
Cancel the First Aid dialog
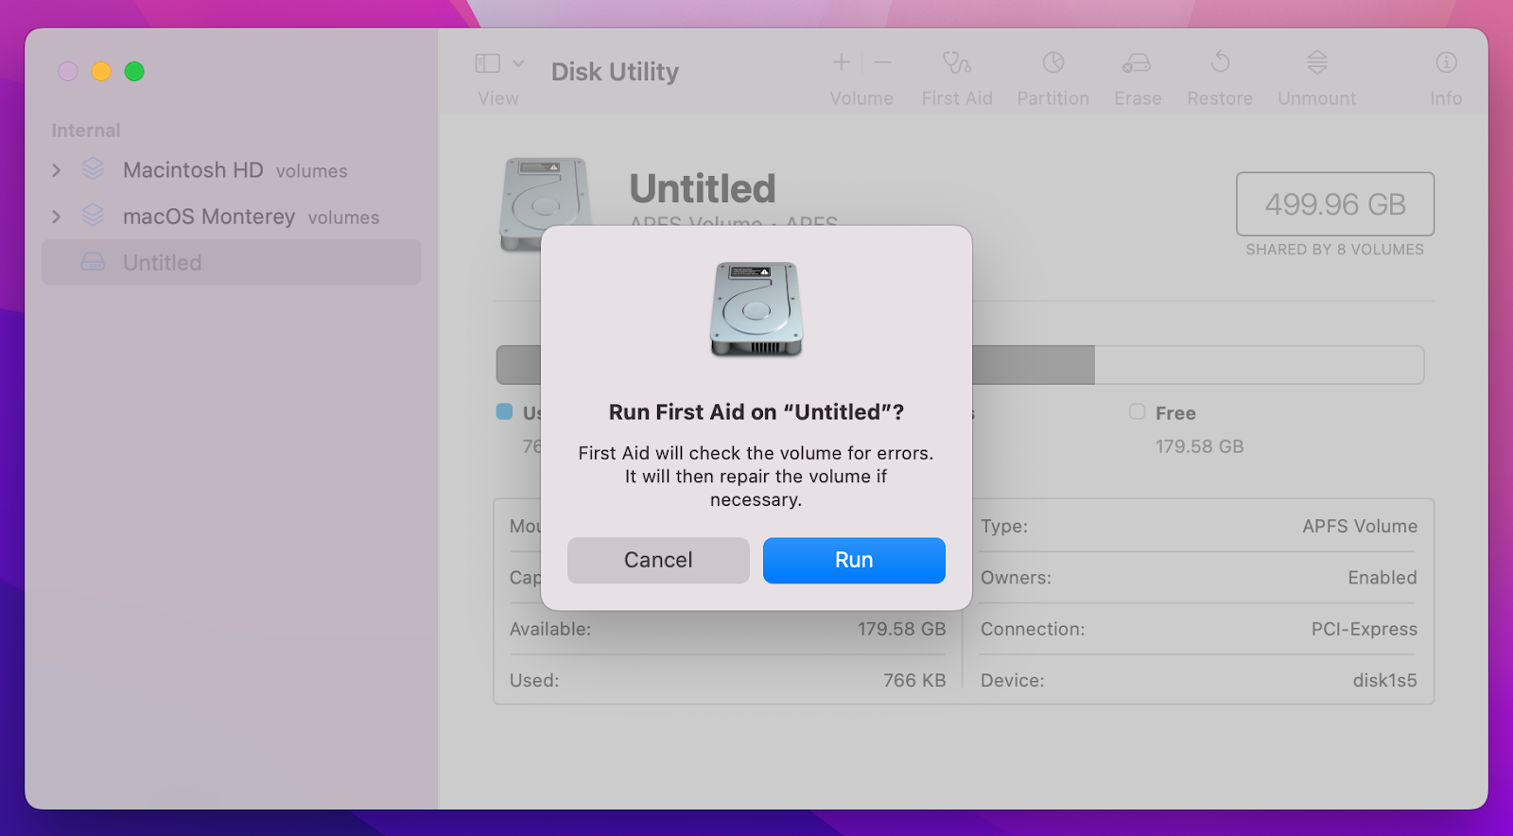pos(658,561)
